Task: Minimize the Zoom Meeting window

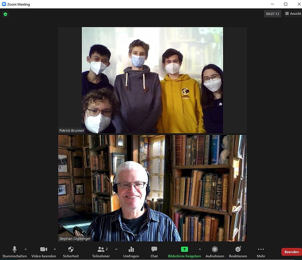Action: tap(272, 4)
